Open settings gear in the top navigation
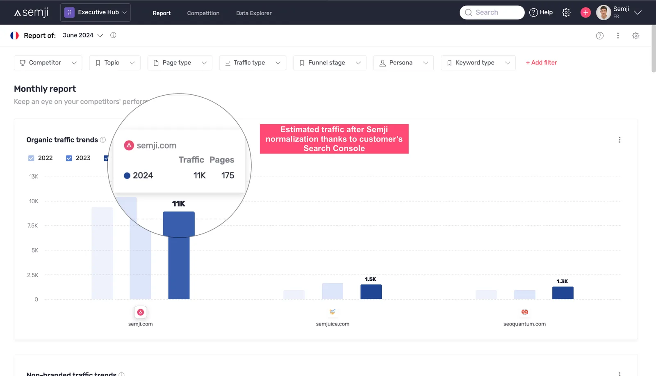The image size is (656, 376). 566,13
